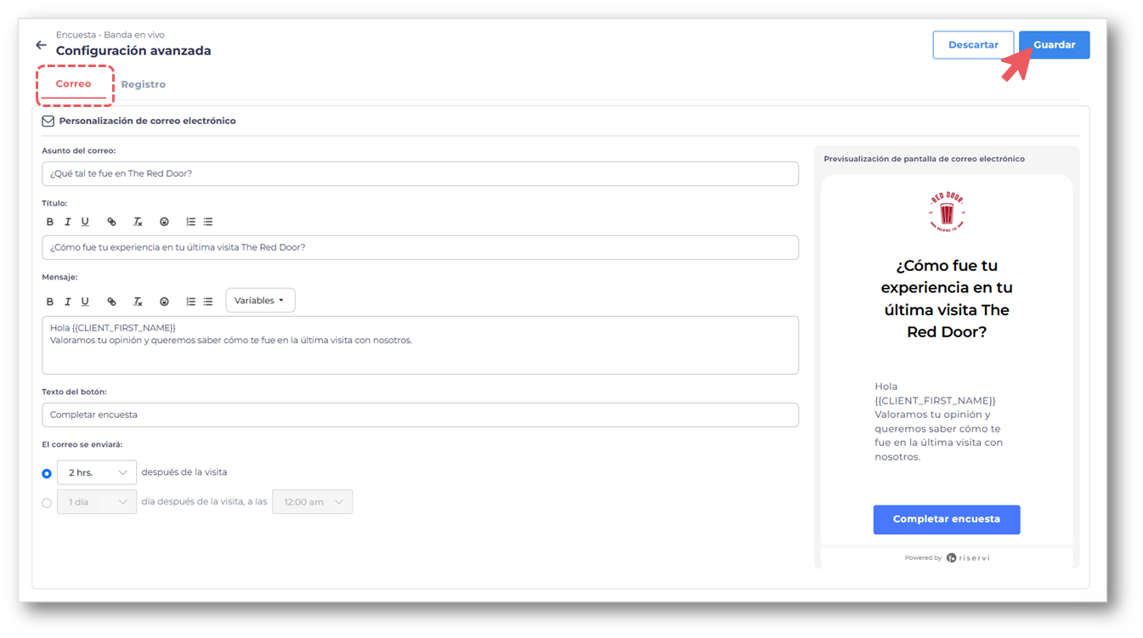Click the 'Completar encuesta' preview button

[946, 519]
